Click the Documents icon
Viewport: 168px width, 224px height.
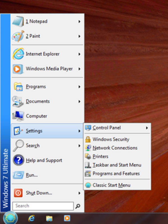pos(18,101)
